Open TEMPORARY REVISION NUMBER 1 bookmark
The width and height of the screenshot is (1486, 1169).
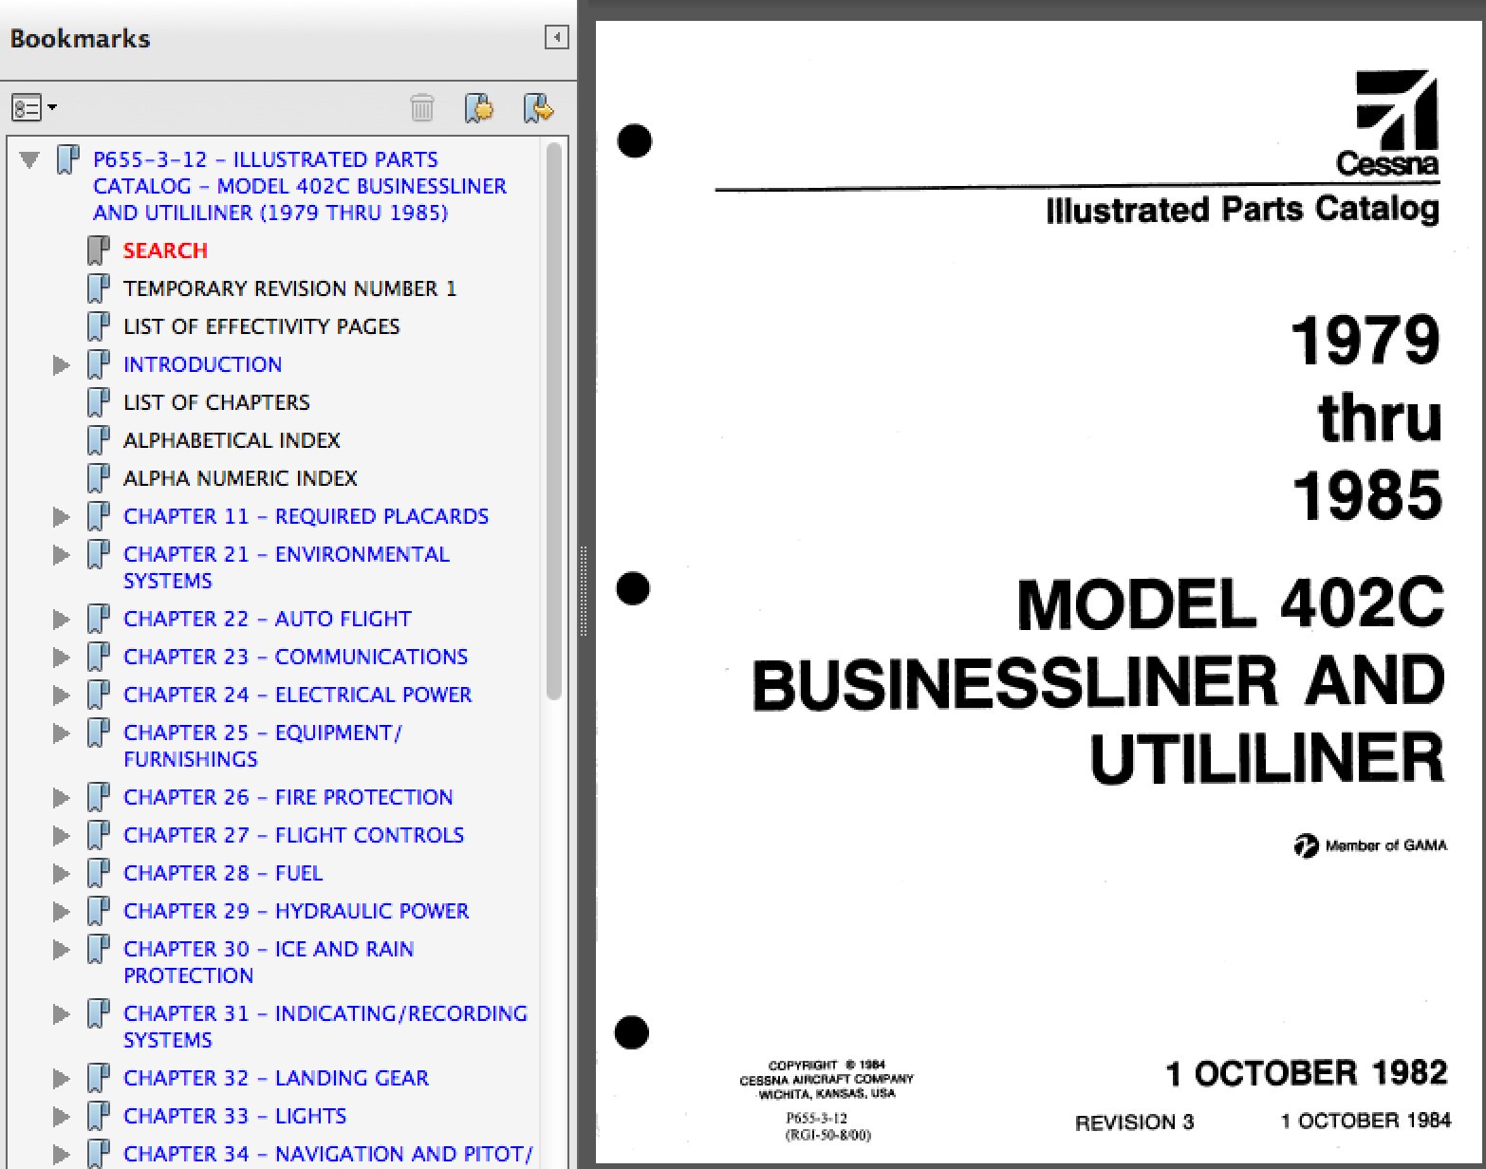coord(290,288)
